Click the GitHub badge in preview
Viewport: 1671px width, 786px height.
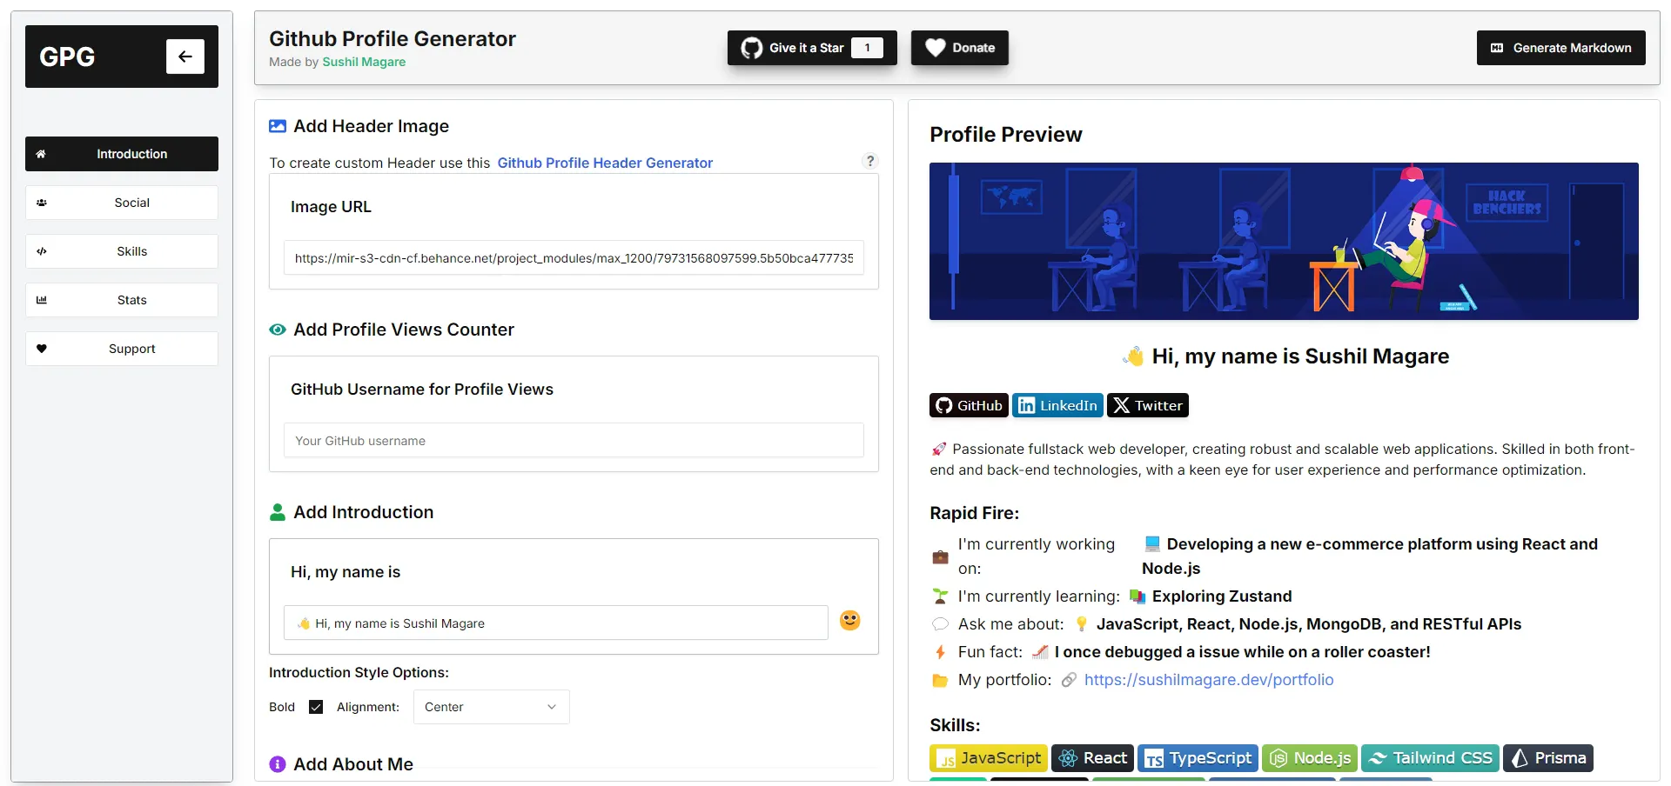pyautogui.click(x=969, y=405)
